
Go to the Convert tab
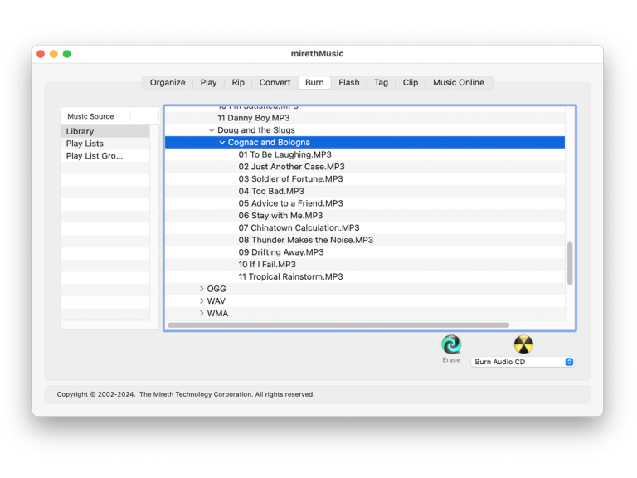275,83
